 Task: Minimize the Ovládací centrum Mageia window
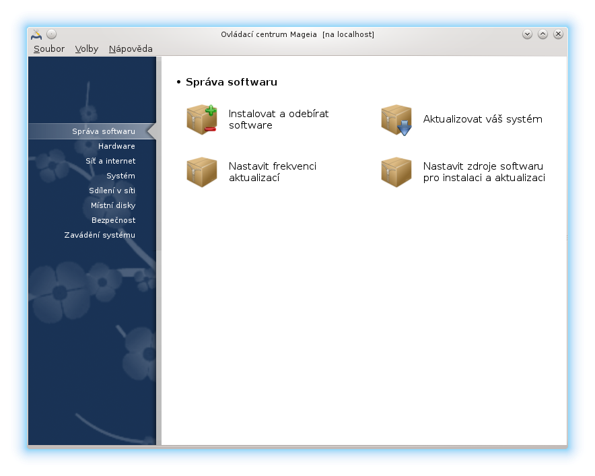pyautogui.click(x=527, y=34)
